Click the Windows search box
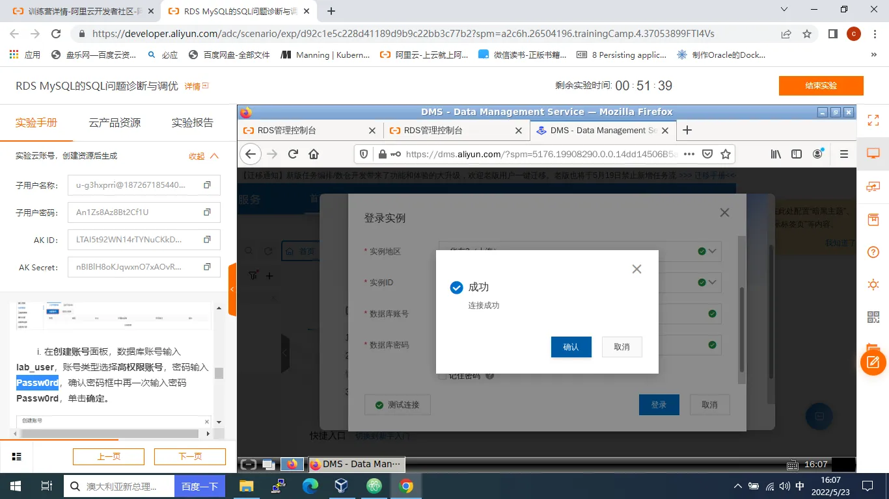The width and height of the screenshot is (889, 499). (x=119, y=486)
